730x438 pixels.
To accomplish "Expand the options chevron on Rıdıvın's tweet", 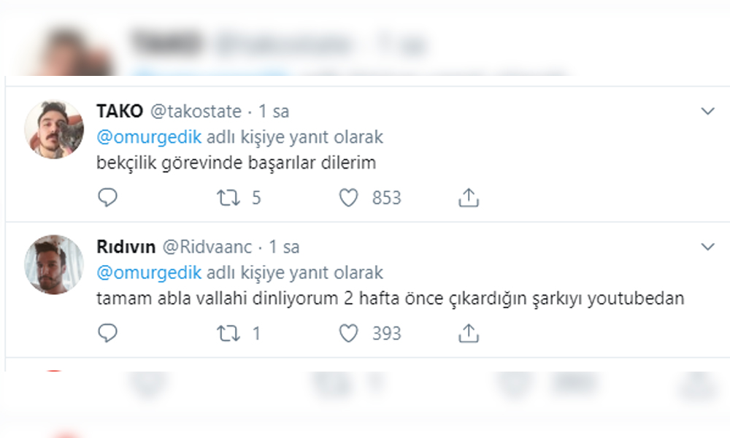I will click(x=707, y=247).
